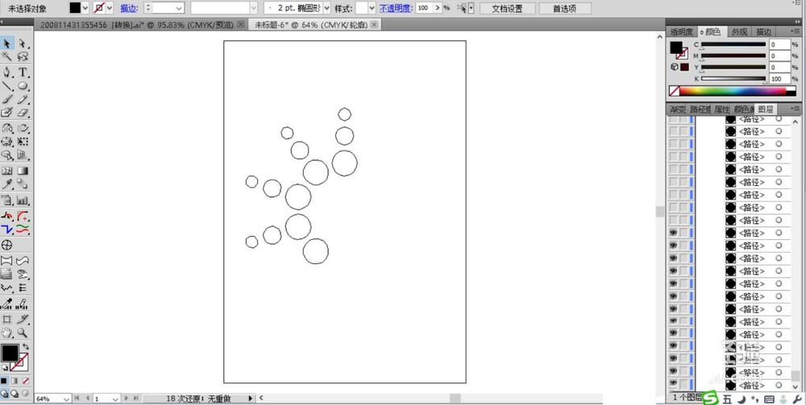Select the Blend tool
Image resolution: width=806 pixels, height=405 pixels.
(23, 184)
